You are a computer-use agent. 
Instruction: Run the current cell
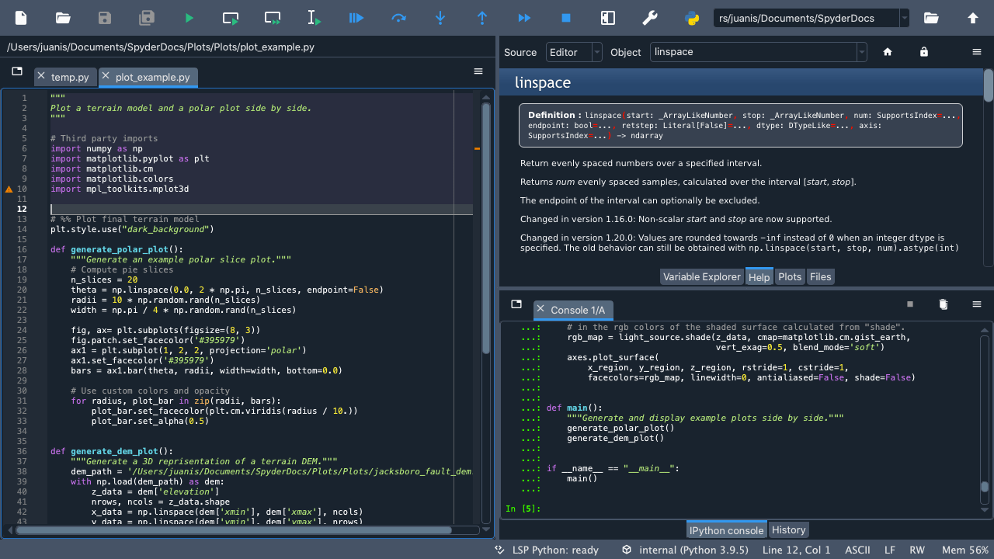pos(231,18)
